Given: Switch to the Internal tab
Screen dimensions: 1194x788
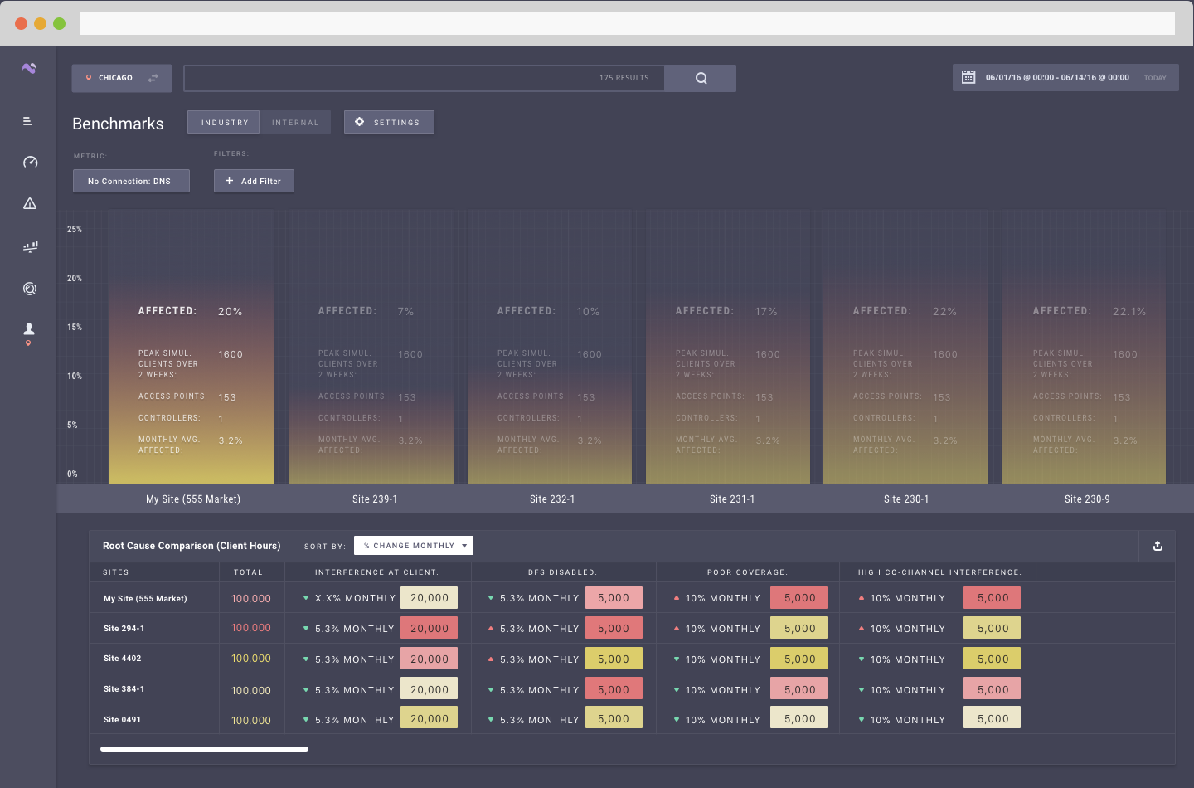Looking at the screenshot, I should [x=295, y=122].
